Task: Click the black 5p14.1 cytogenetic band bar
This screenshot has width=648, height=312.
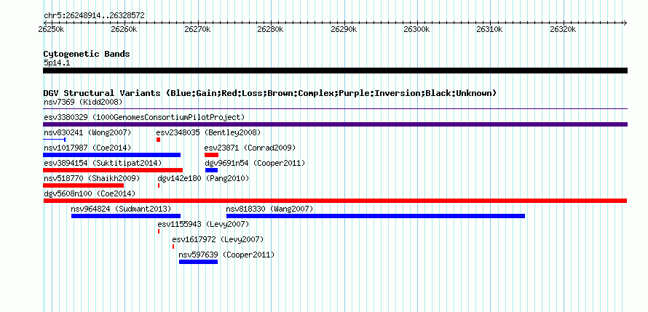Action: (x=335, y=71)
